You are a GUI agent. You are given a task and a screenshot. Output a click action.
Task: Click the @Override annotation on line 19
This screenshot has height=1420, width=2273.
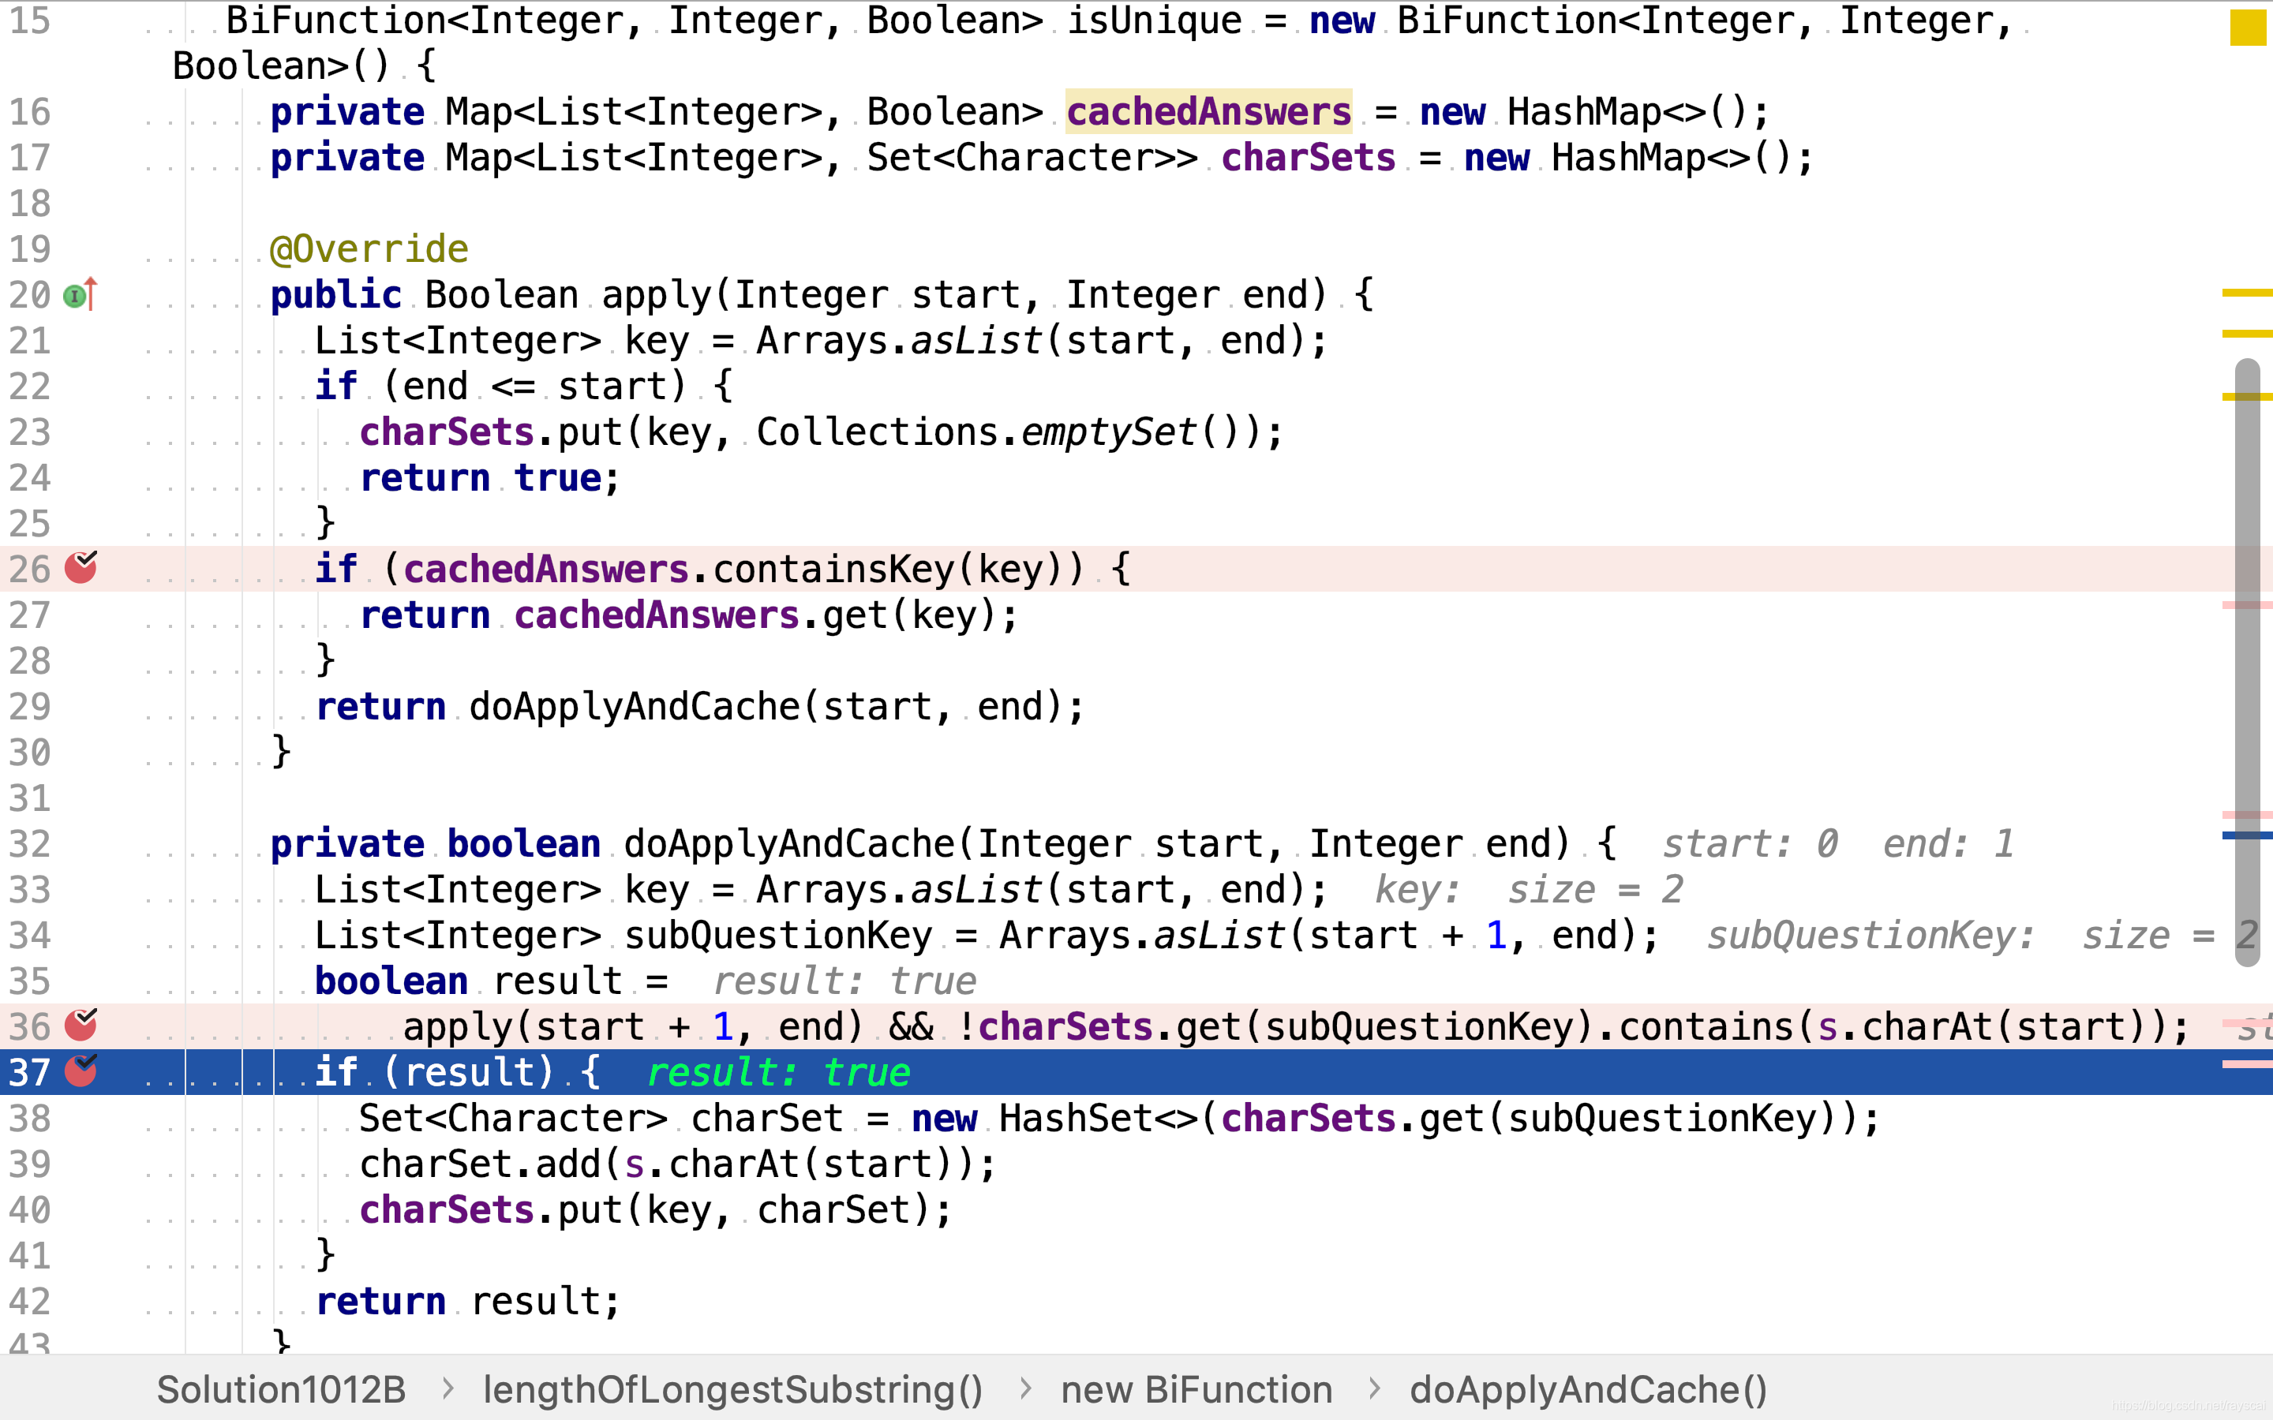pyautogui.click(x=369, y=248)
